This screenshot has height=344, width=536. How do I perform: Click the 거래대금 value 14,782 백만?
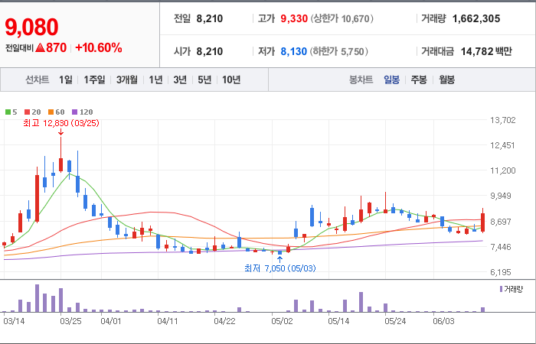pos(486,51)
